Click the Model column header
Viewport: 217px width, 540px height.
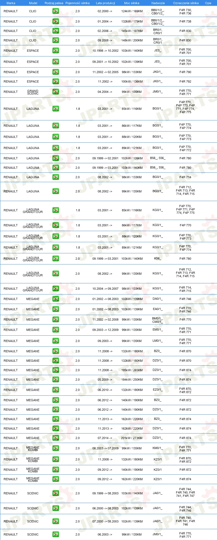(x=33, y=3)
